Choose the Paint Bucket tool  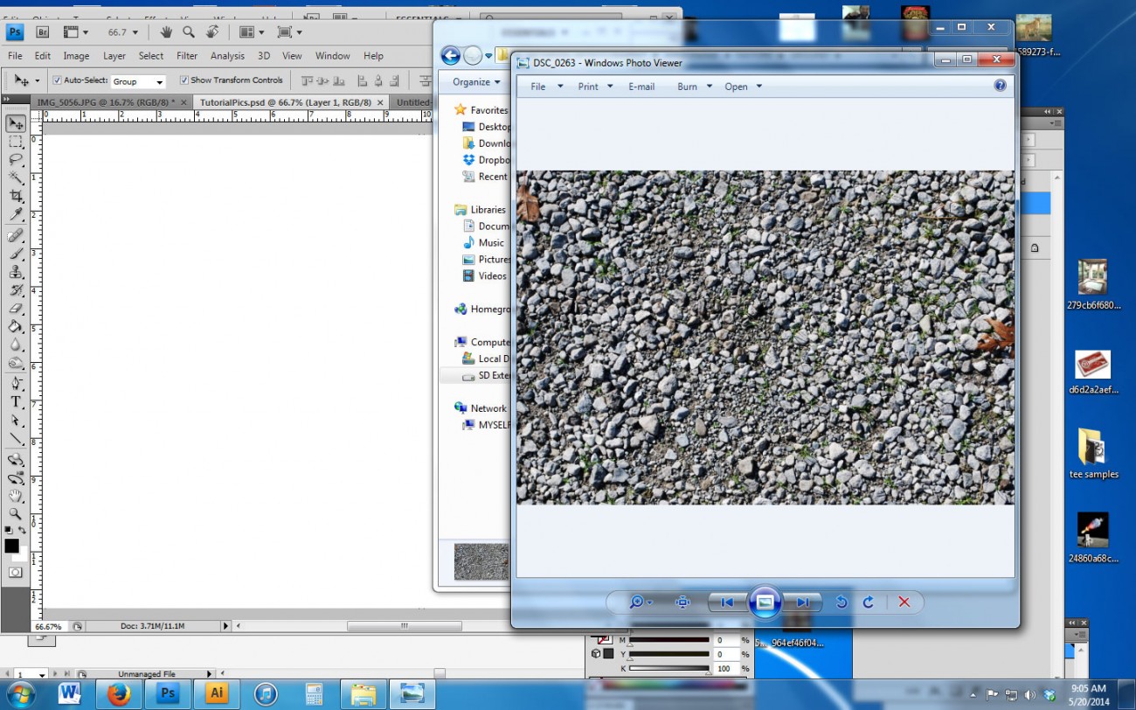coord(16,327)
